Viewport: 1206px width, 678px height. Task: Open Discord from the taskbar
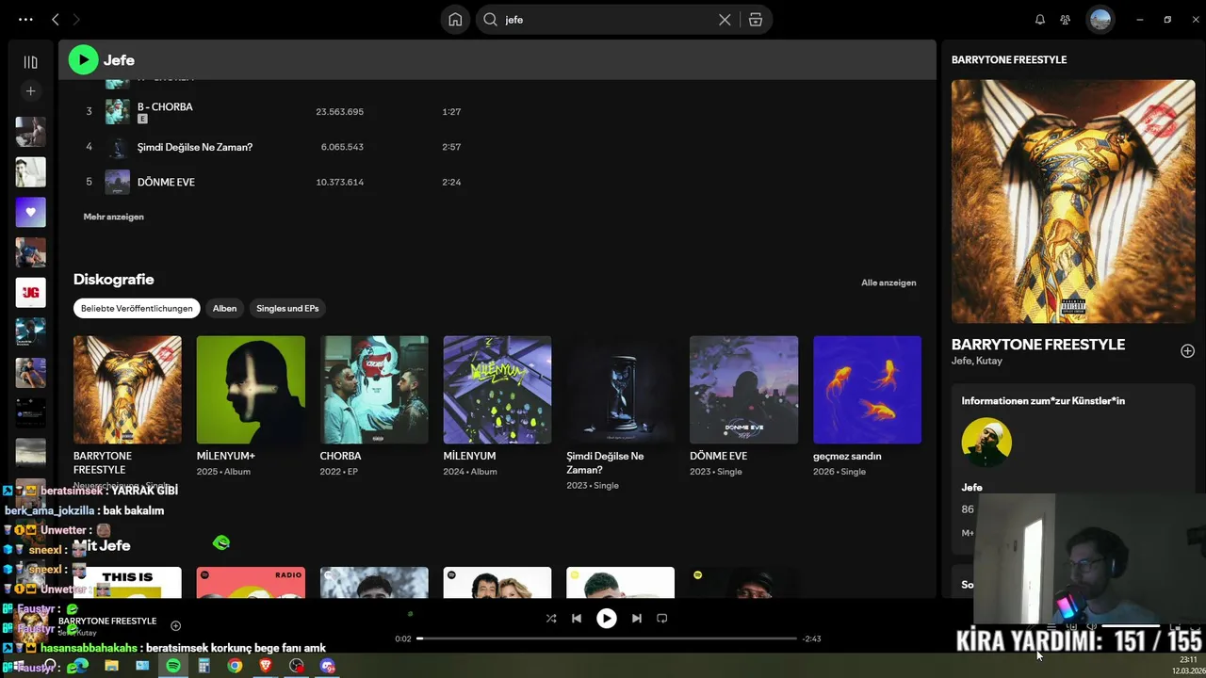[x=328, y=666]
